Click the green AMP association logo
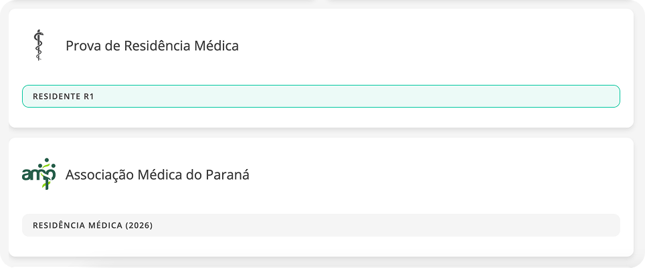 pyautogui.click(x=38, y=174)
